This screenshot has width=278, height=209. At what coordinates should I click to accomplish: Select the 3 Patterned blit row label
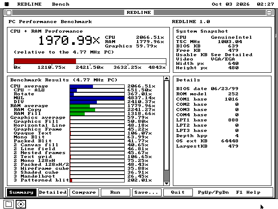coord(41,180)
